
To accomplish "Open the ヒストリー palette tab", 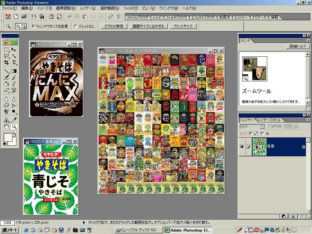I will click(241, 17).
